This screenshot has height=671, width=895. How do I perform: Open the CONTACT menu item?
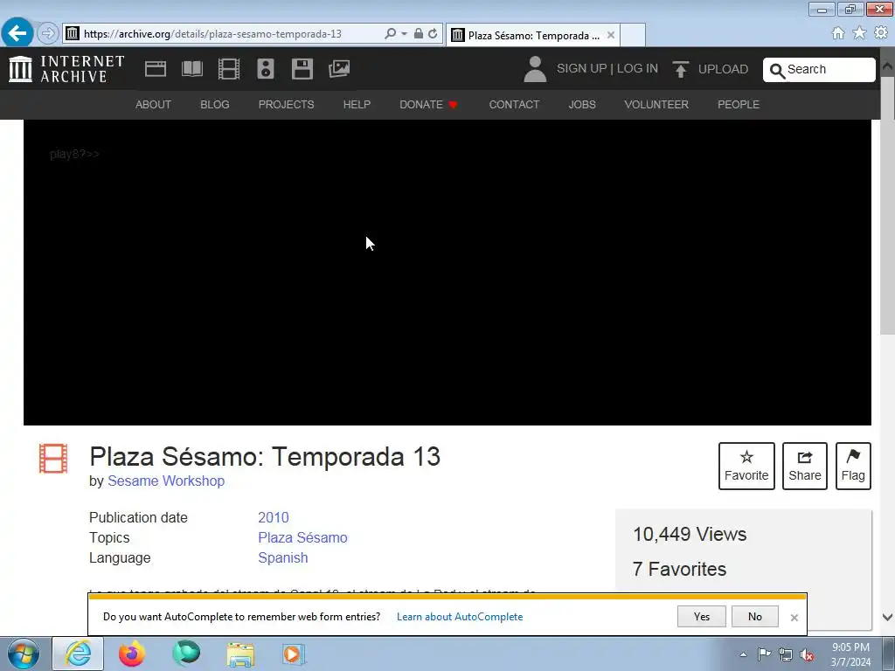(514, 105)
